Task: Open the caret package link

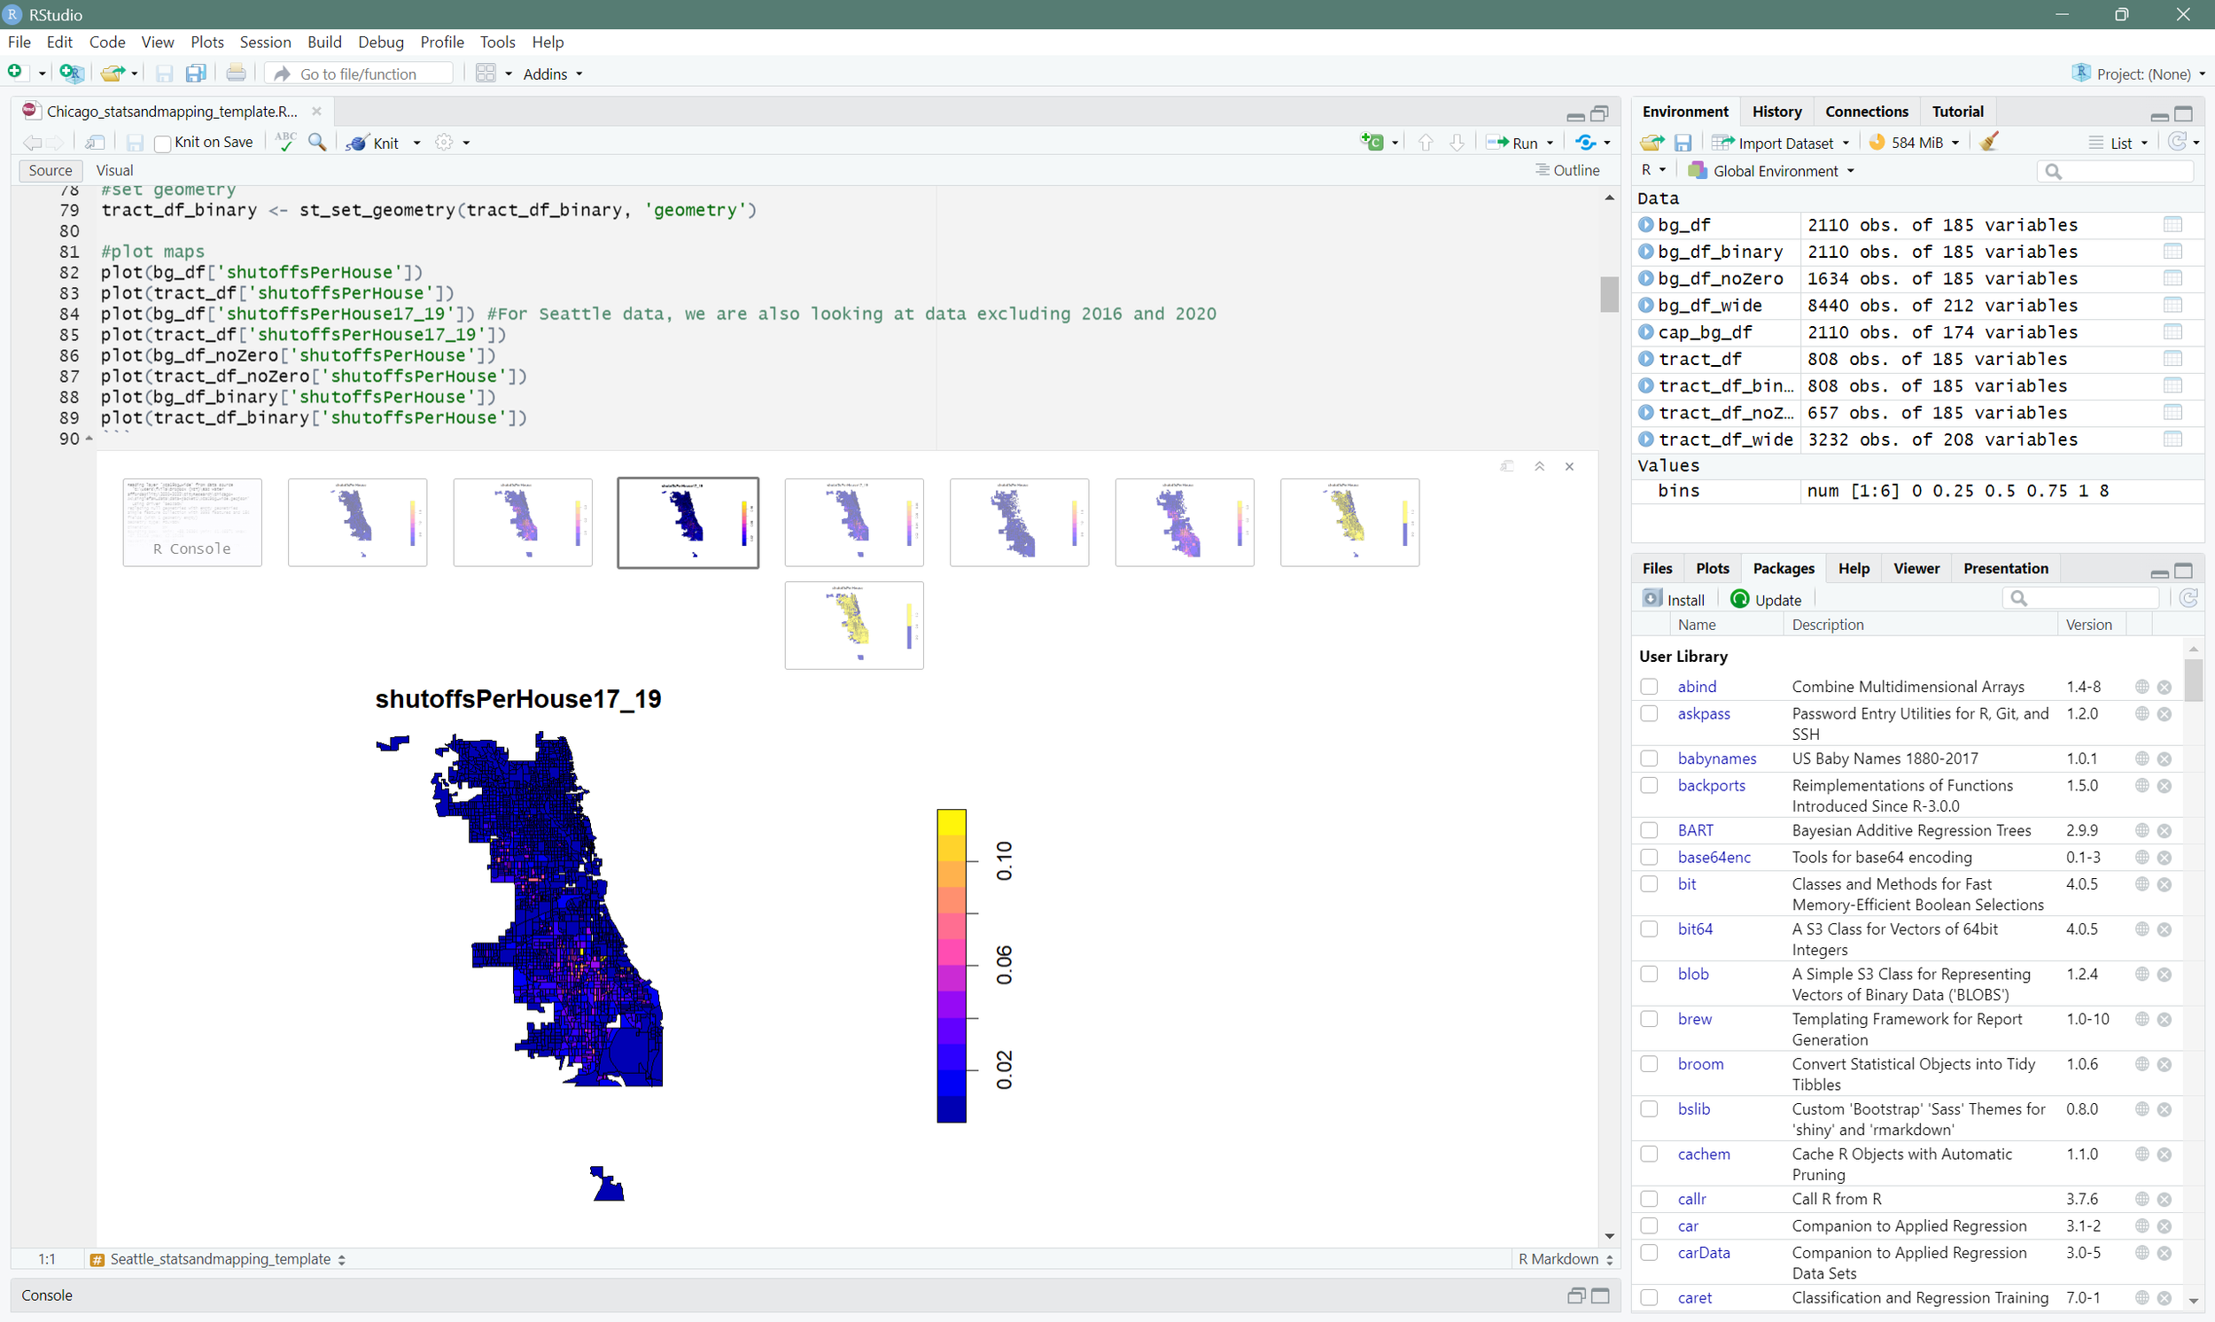Action: click(1694, 1298)
